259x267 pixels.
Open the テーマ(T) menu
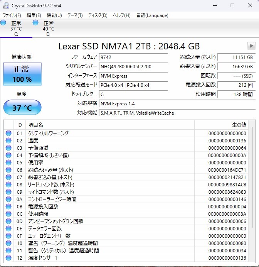click(x=75, y=15)
